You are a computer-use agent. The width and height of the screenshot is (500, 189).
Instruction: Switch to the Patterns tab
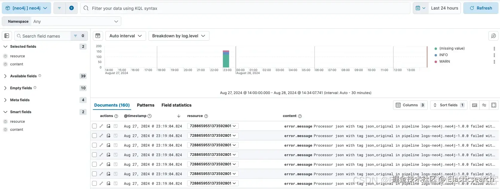click(145, 105)
